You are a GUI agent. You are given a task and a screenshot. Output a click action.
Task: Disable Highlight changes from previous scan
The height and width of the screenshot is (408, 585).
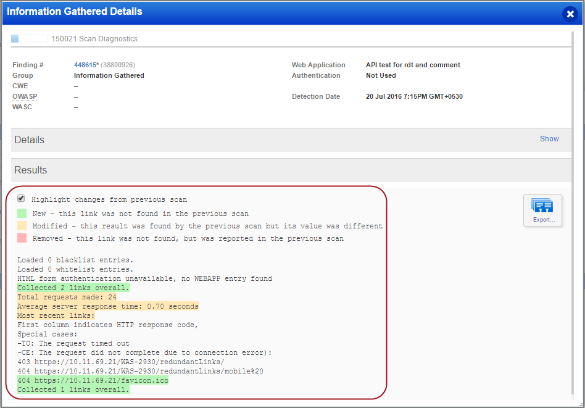[20, 198]
